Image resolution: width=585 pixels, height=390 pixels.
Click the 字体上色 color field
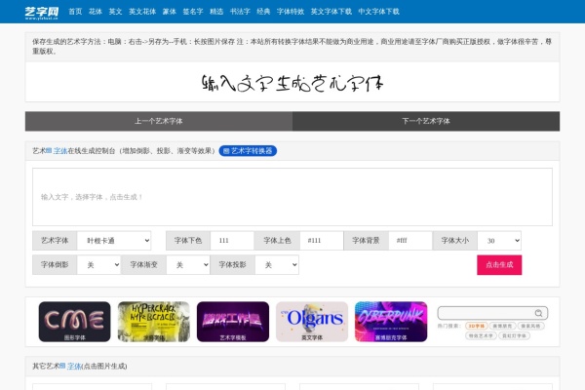point(321,241)
